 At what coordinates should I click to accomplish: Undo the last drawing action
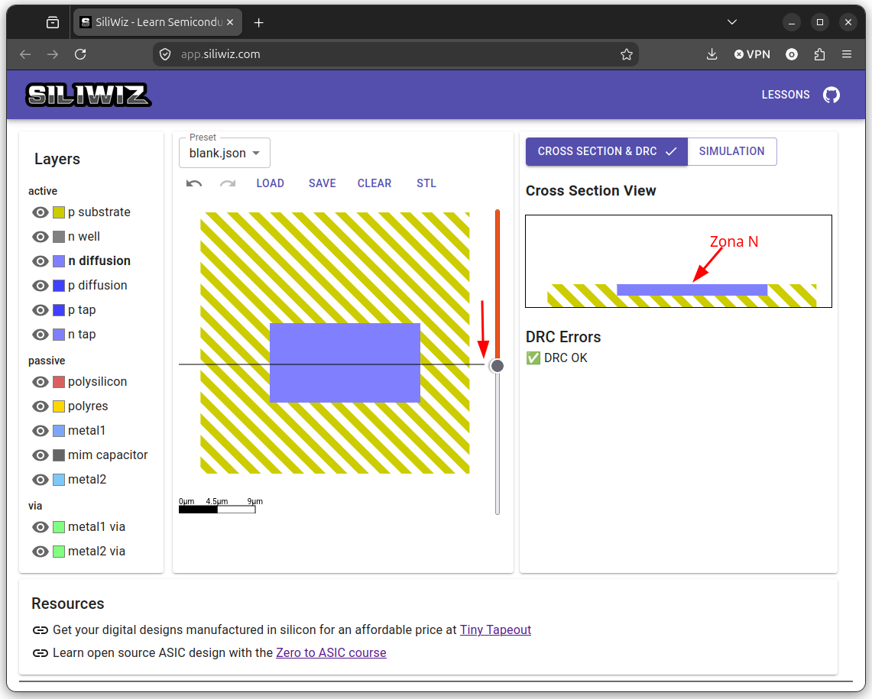[x=194, y=183]
